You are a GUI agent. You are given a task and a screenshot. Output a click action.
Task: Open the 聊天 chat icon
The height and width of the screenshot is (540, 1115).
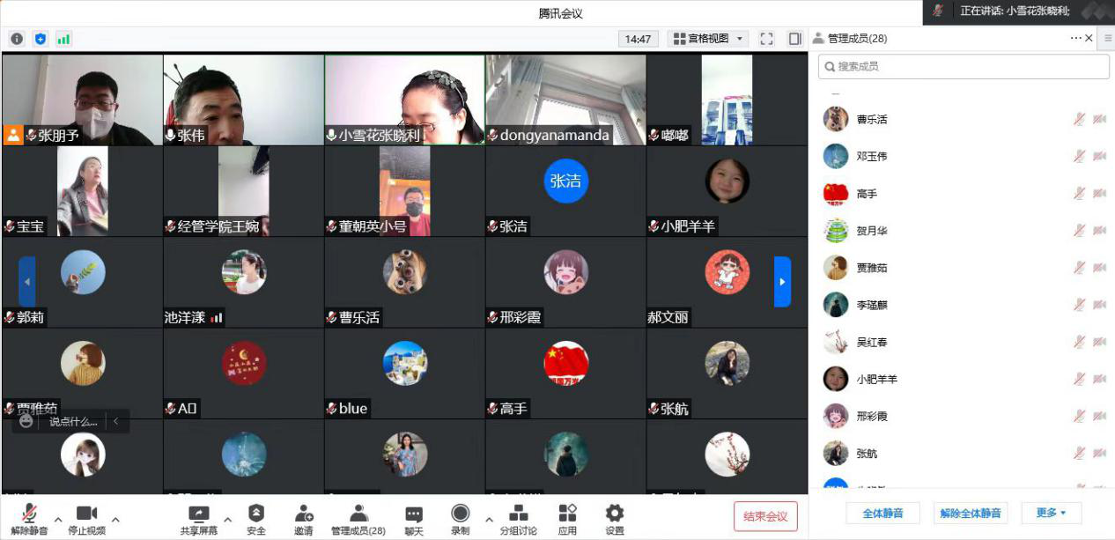pyautogui.click(x=414, y=514)
